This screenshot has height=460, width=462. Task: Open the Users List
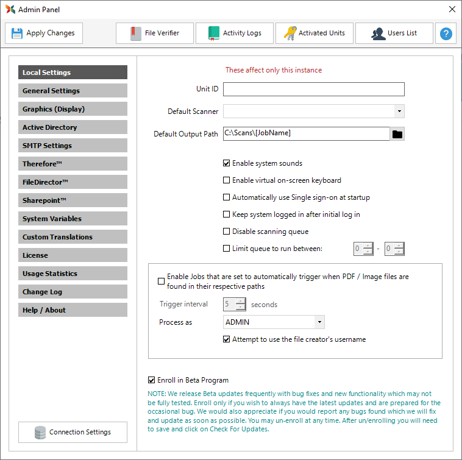(x=394, y=33)
